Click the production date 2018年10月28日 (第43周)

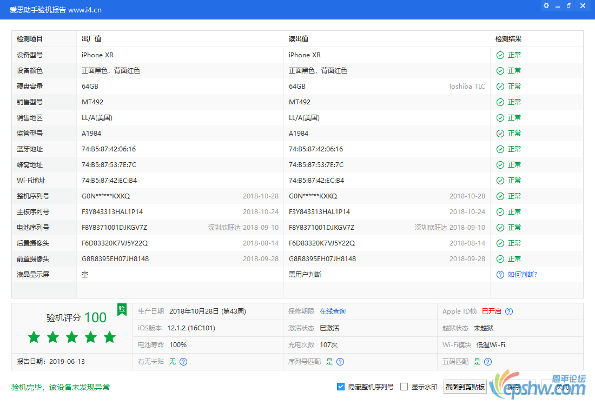pos(208,311)
